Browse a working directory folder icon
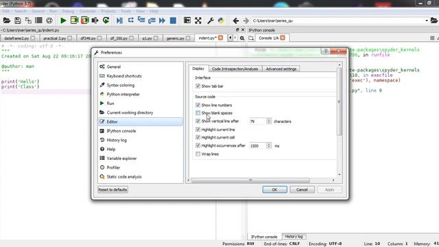The width and height of the screenshot is (439, 247). 434,21
